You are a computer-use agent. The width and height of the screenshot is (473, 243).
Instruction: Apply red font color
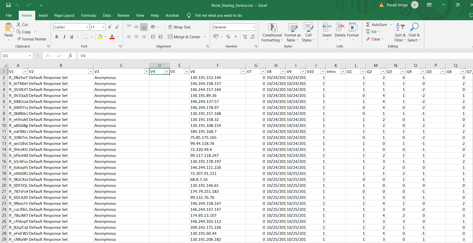pos(112,37)
